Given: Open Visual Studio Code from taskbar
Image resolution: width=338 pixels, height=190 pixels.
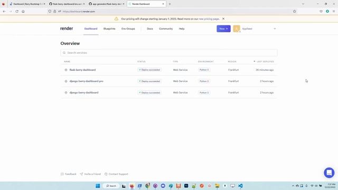Looking at the screenshot, I should (241, 186).
